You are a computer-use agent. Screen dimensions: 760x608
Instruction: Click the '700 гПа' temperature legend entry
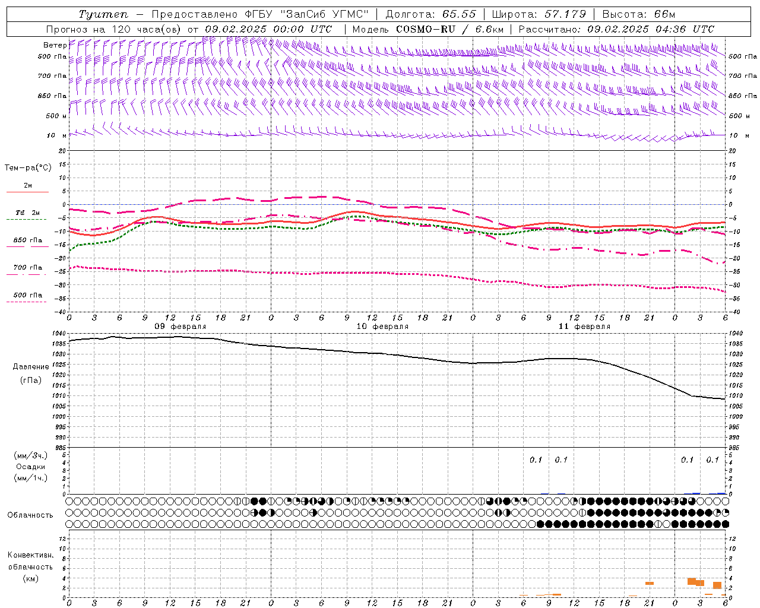pos(27,268)
